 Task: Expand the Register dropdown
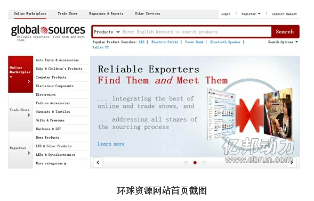tap(251, 14)
